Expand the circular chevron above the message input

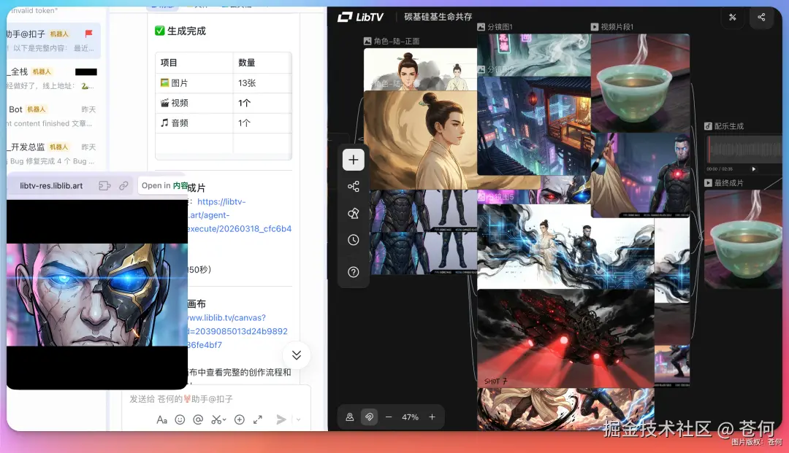click(296, 355)
